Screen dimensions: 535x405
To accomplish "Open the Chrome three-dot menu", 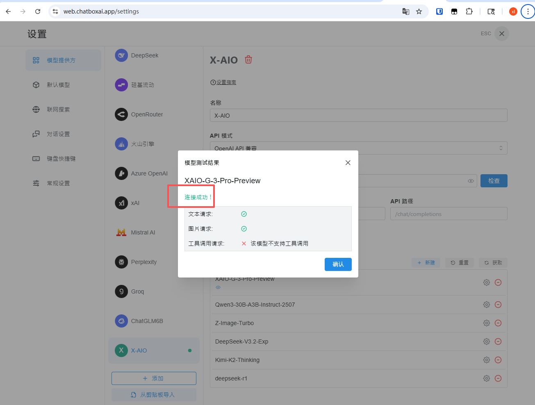I will (x=528, y=11).
